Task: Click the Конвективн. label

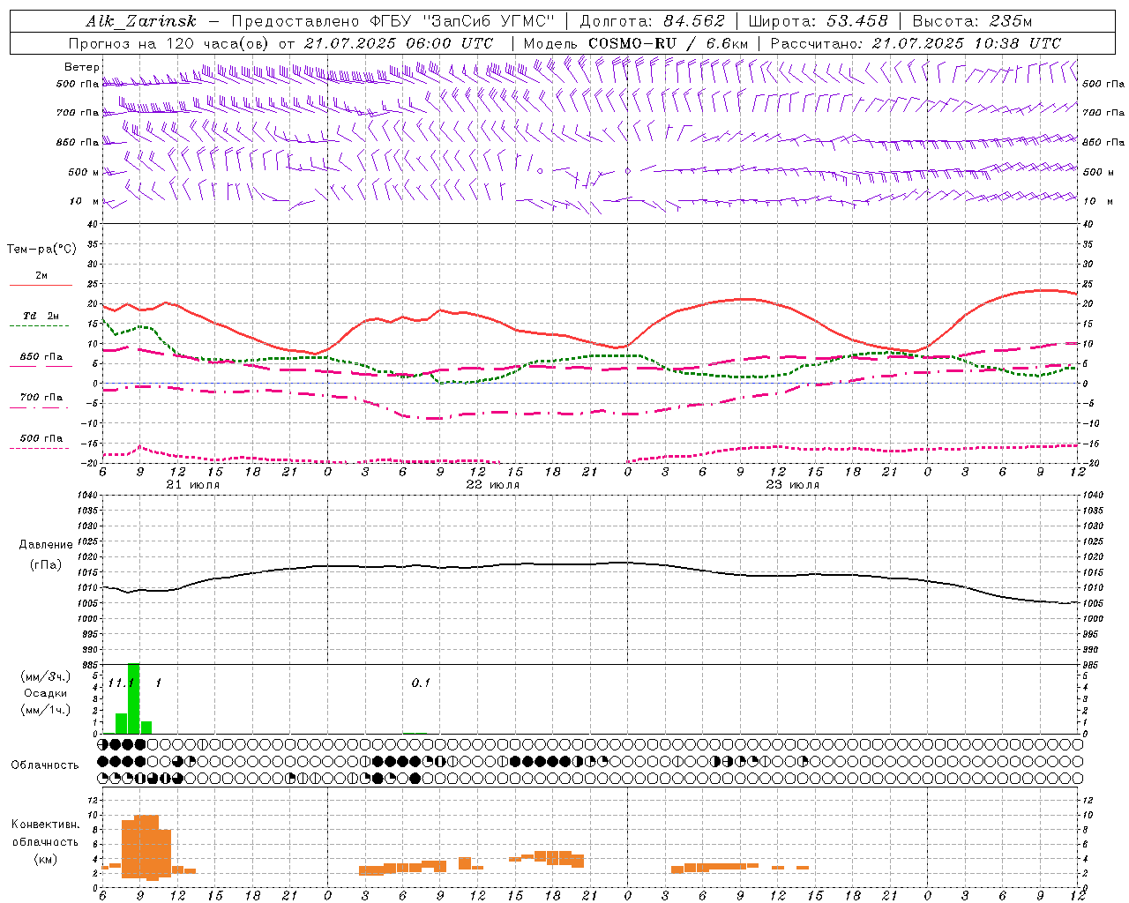Action: 45,825
